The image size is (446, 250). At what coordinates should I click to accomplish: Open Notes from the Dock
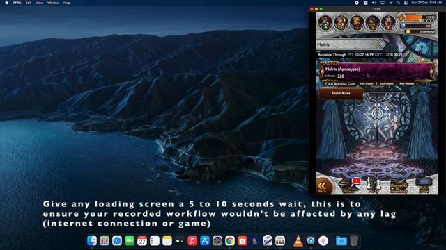pyautogui.click(x=167, y=241)
